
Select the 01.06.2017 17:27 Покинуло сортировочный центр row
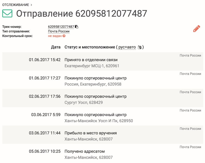click(103, 80)
